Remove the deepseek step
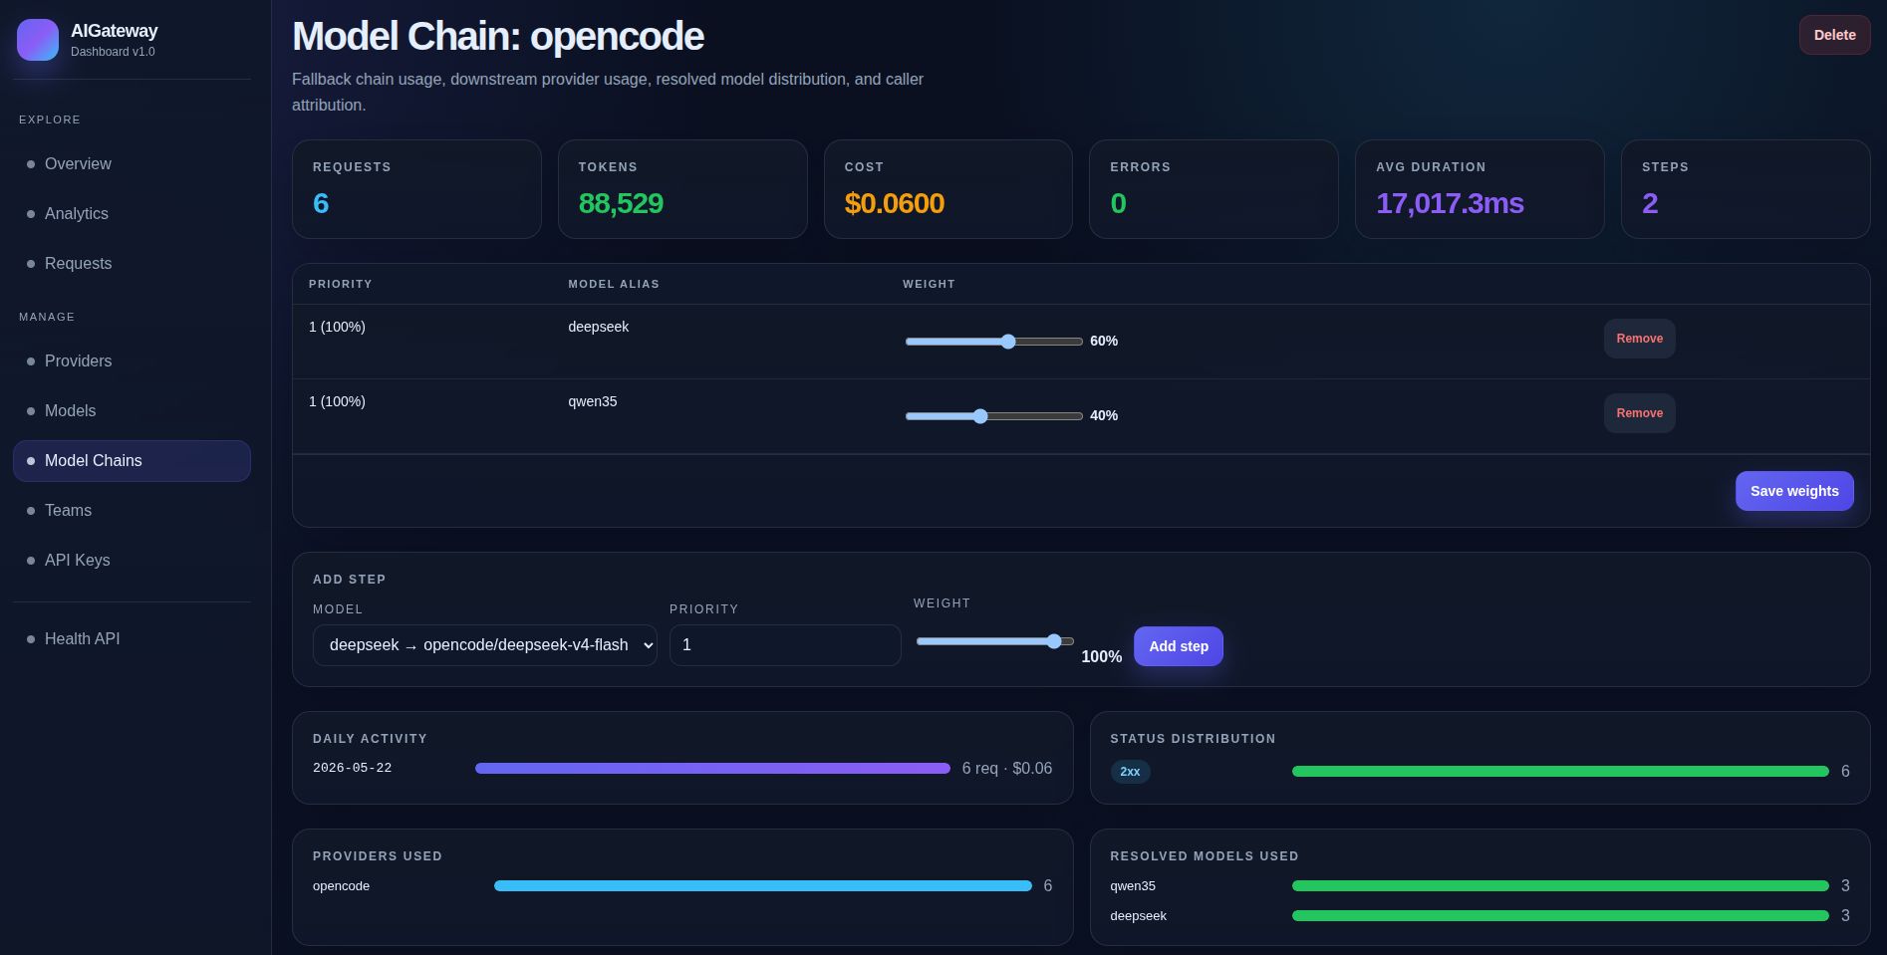1887x955 pixels. point(1639,339)
